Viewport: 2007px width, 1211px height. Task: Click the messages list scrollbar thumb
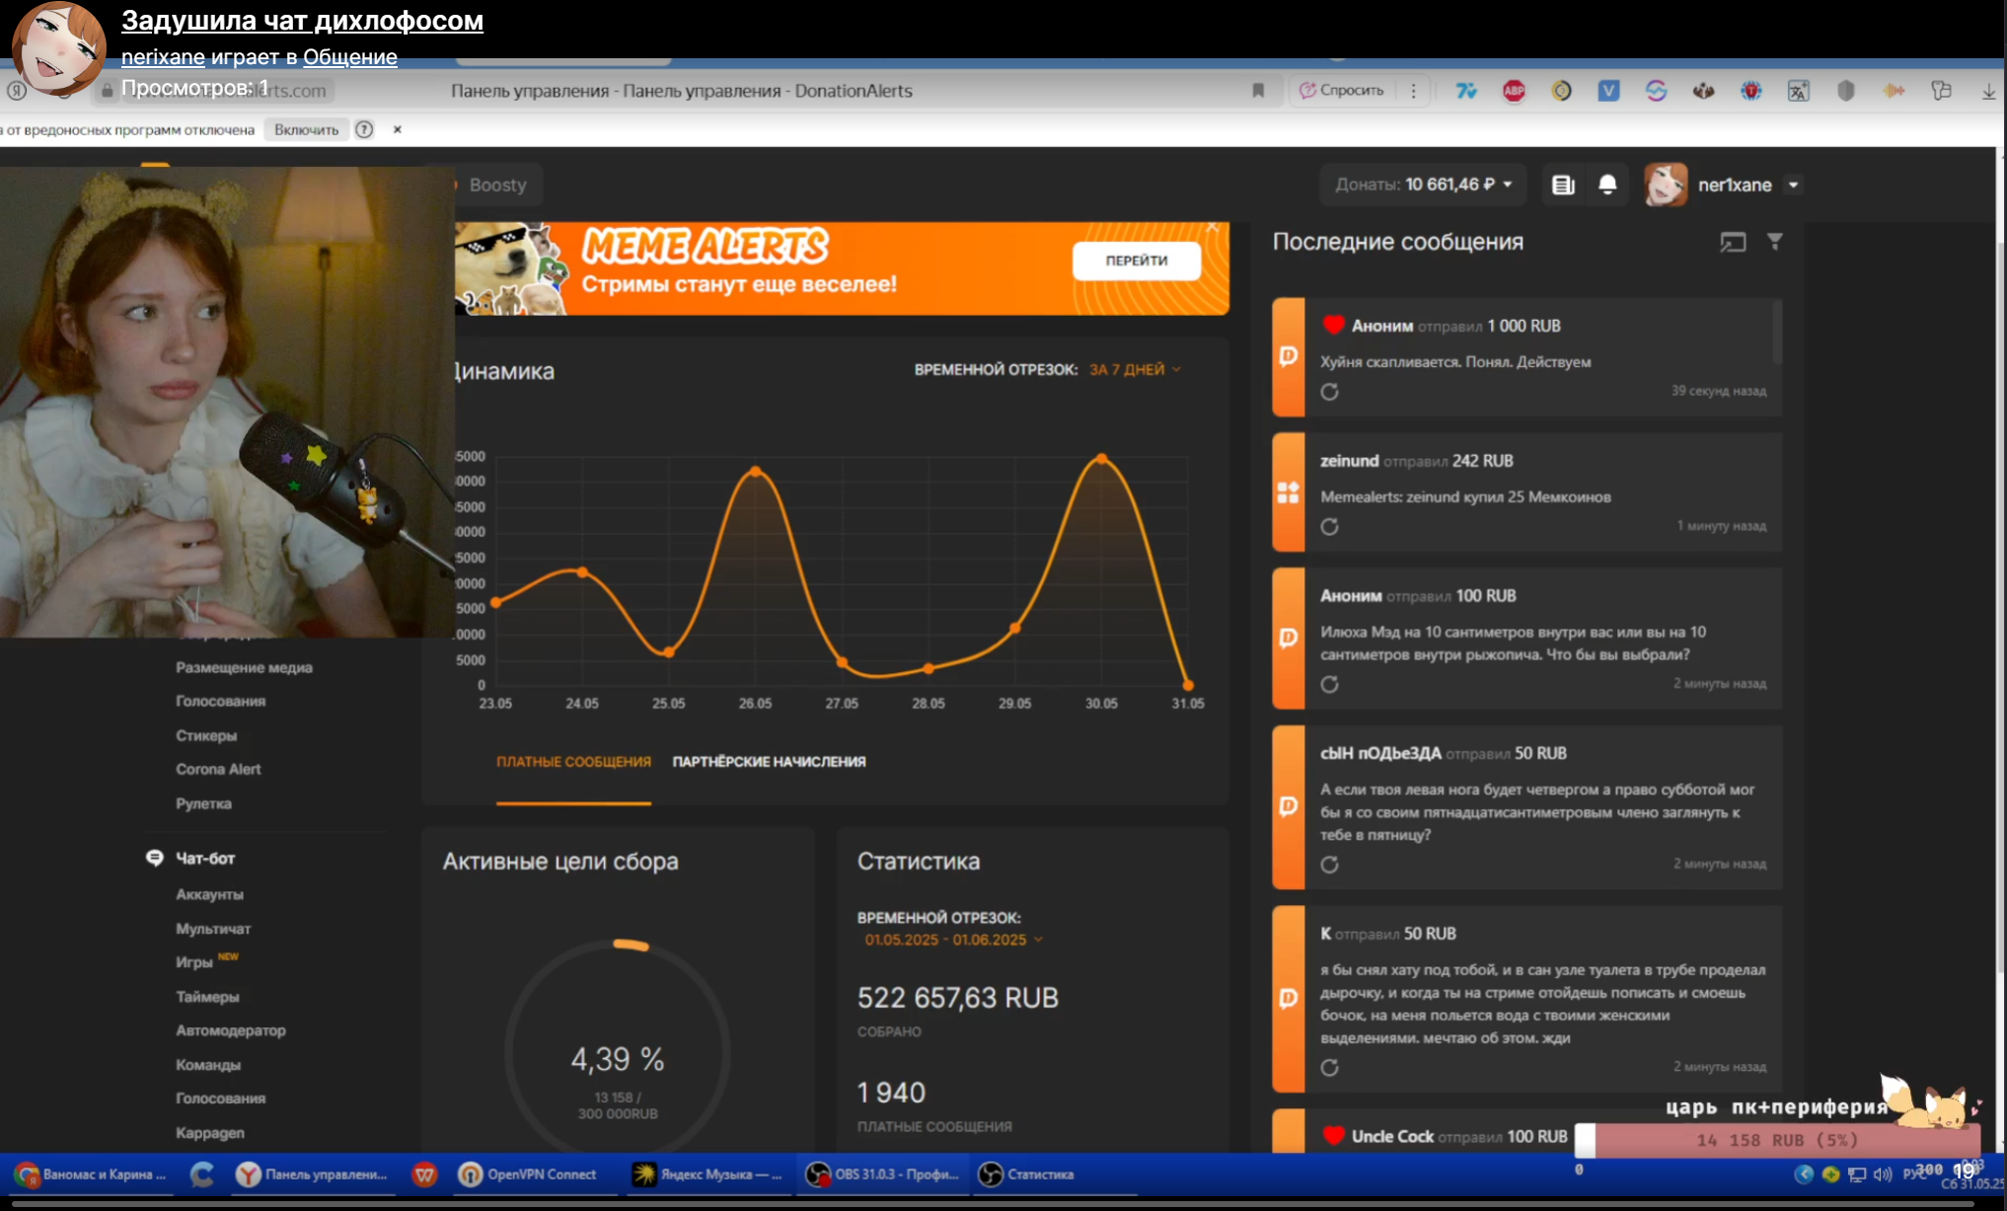1776,333
